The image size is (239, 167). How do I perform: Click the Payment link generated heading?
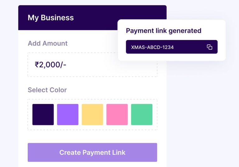163,31
